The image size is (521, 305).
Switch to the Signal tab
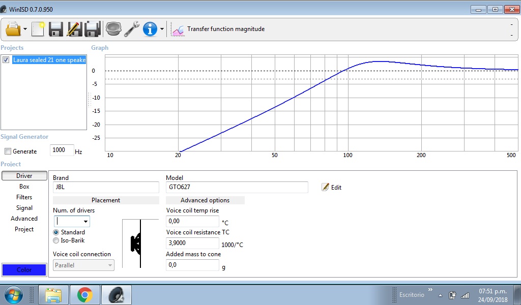click(24, 208)
